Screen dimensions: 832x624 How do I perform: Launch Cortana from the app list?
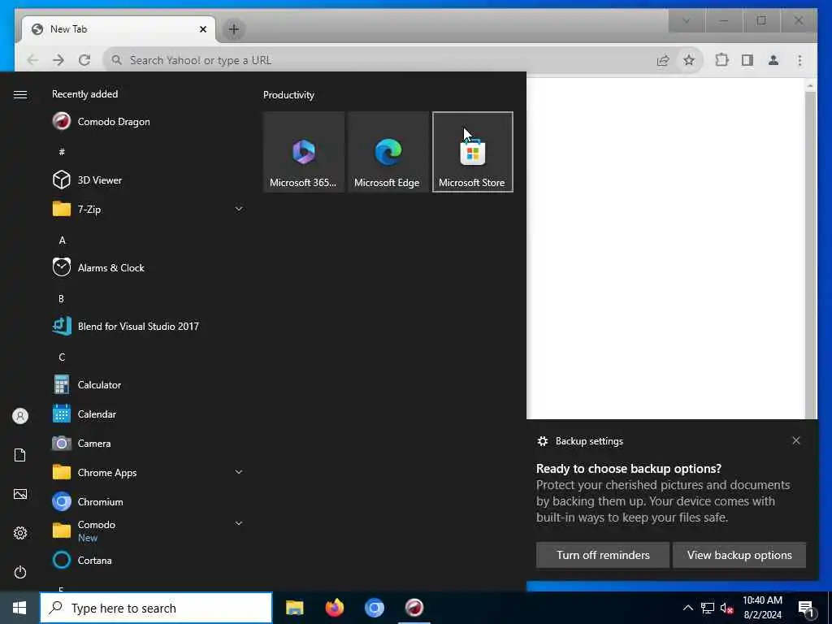tap(82, 560)
